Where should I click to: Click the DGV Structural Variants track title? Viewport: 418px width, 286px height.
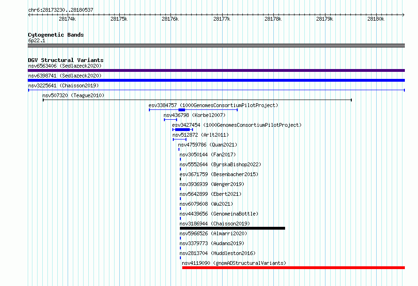(x=66, y=60)
